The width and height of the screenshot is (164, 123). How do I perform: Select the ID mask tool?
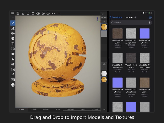[x=13, y=69]
